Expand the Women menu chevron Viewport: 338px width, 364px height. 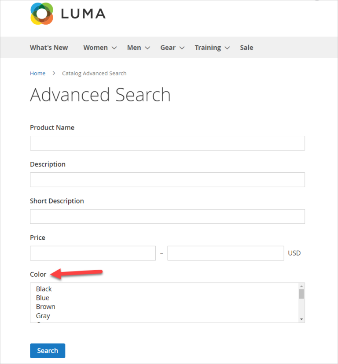pyautogui.click(x=114, y=48)
